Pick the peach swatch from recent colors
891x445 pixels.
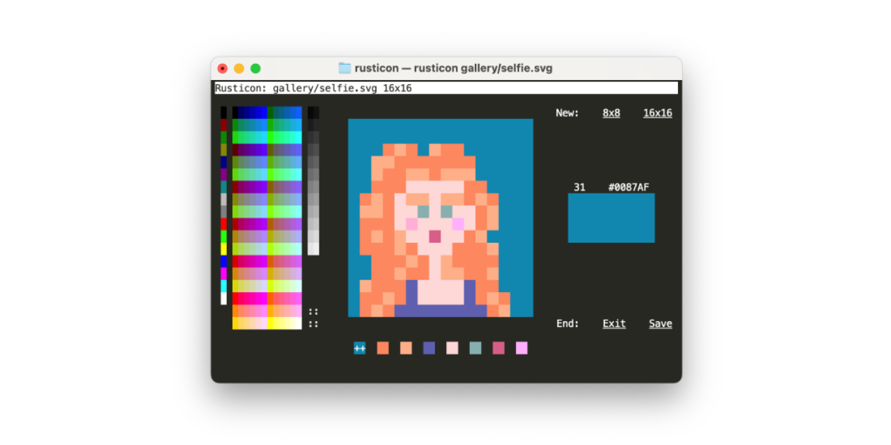click(x=406, y=348)
